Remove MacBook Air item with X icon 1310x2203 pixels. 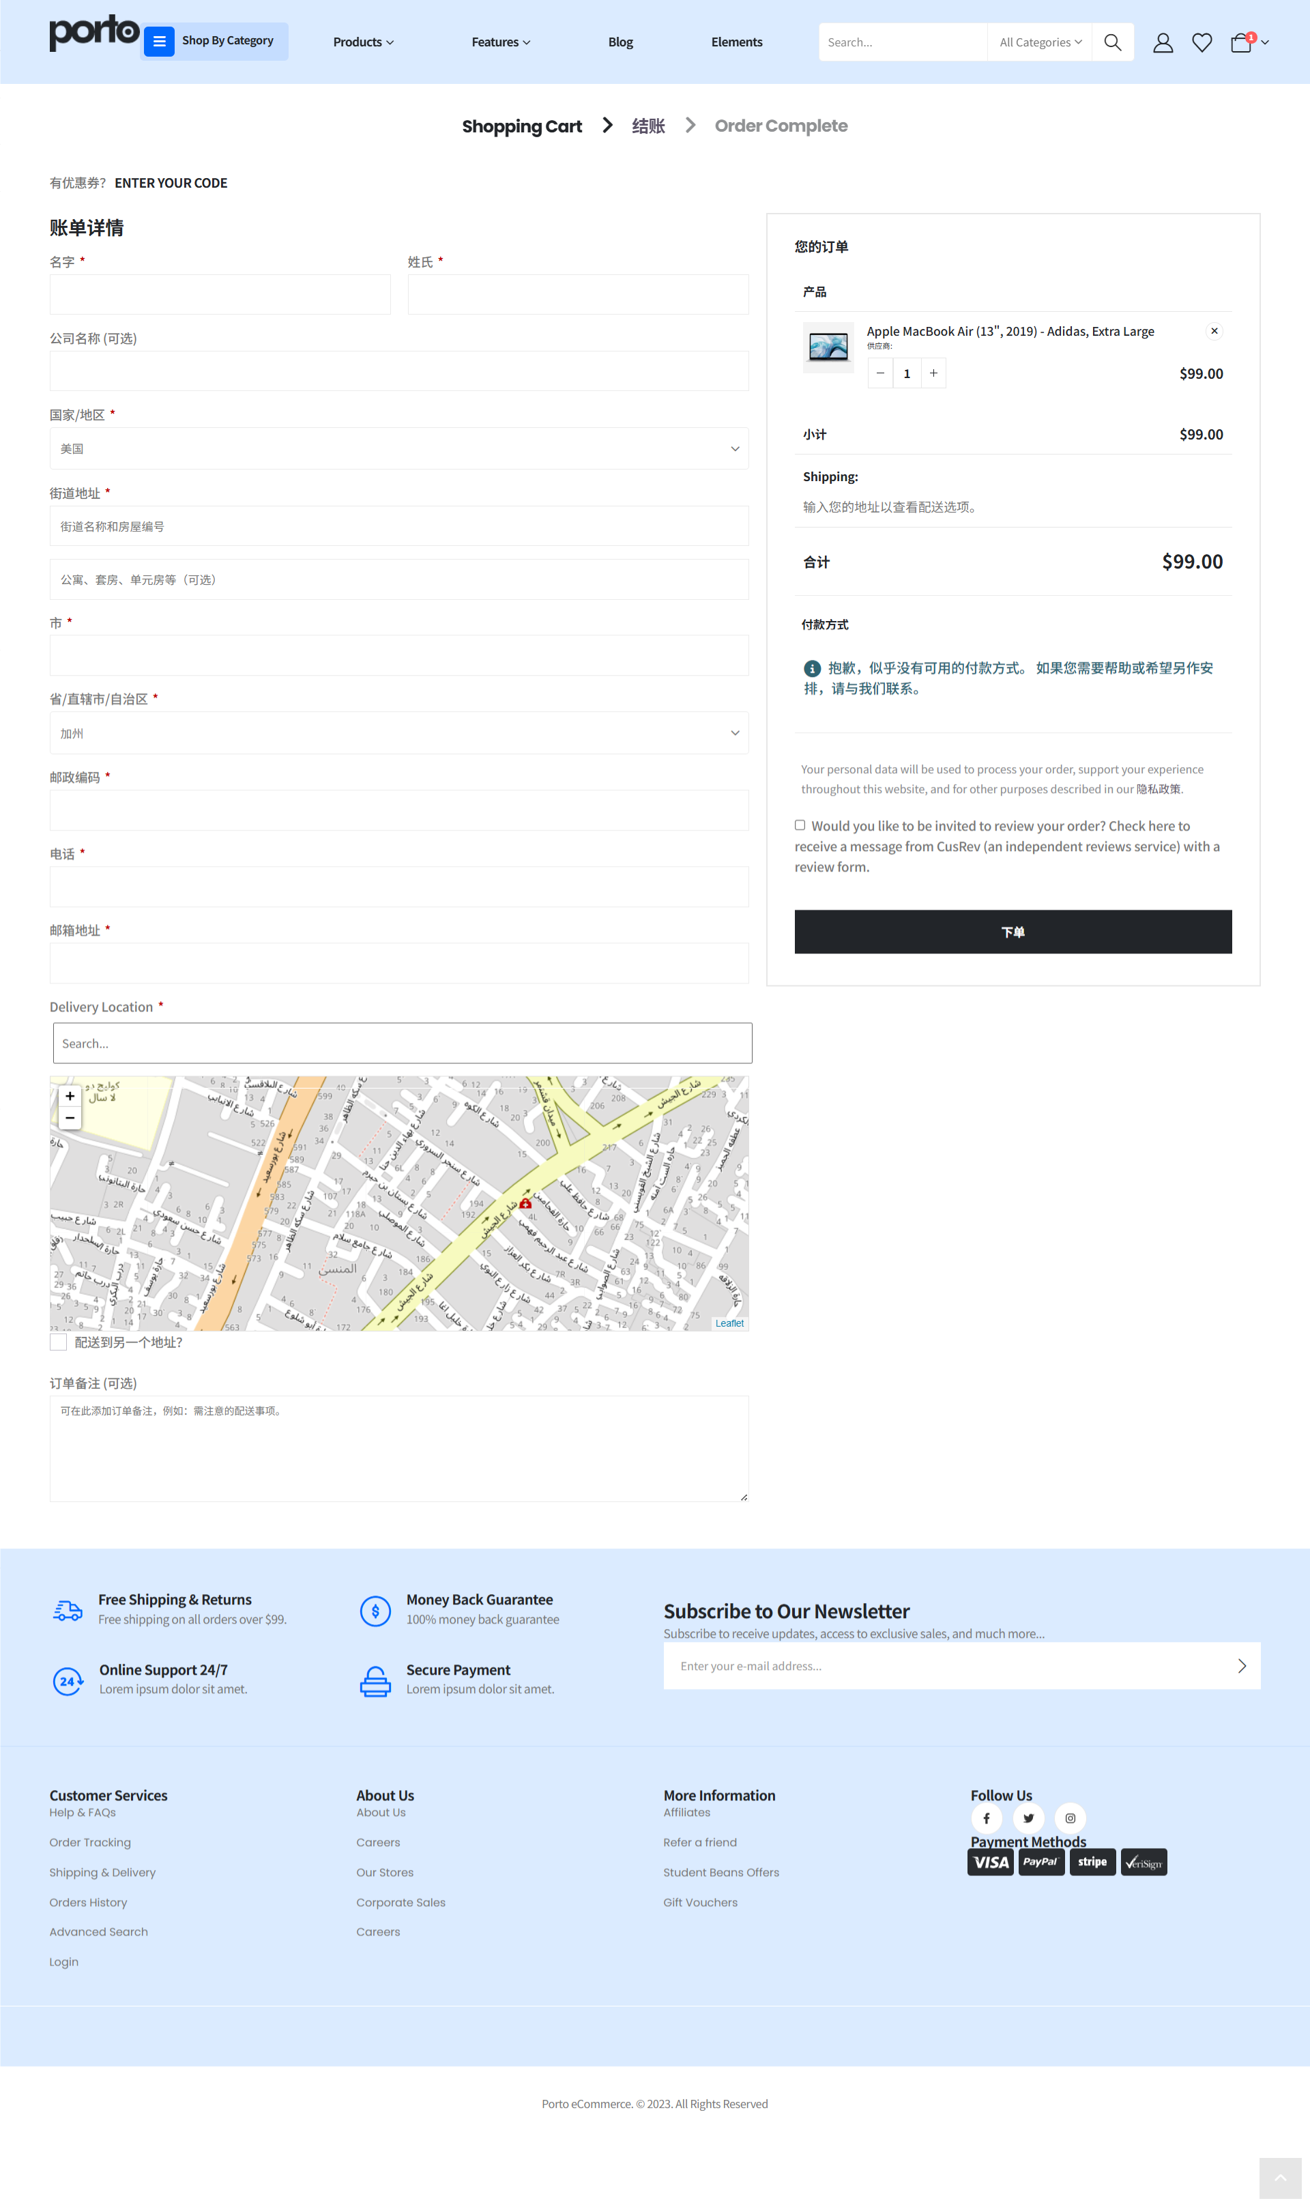[x=1214, y=331]
